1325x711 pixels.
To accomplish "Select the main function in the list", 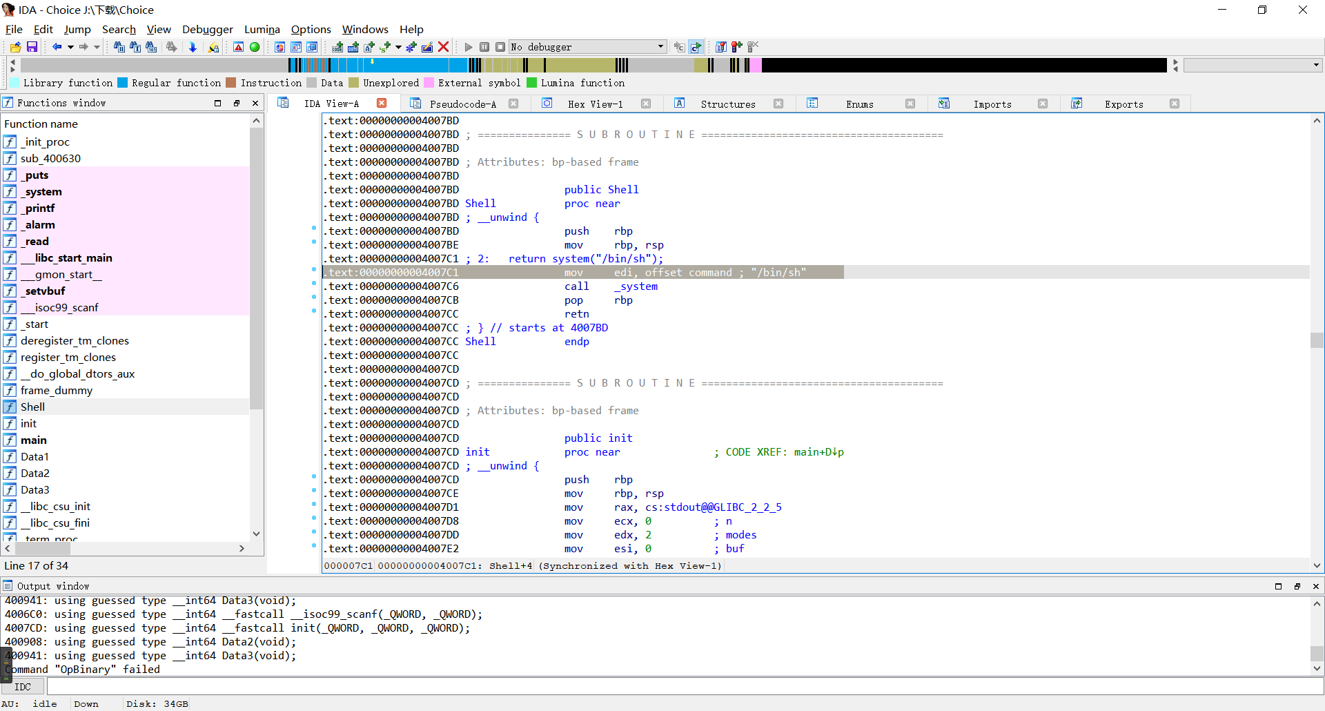I will (34, 440).
